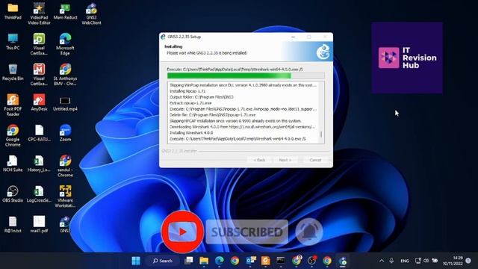Open Outlook from the taskbar
This screenshot has width=478, height=269.
[251, 261]
